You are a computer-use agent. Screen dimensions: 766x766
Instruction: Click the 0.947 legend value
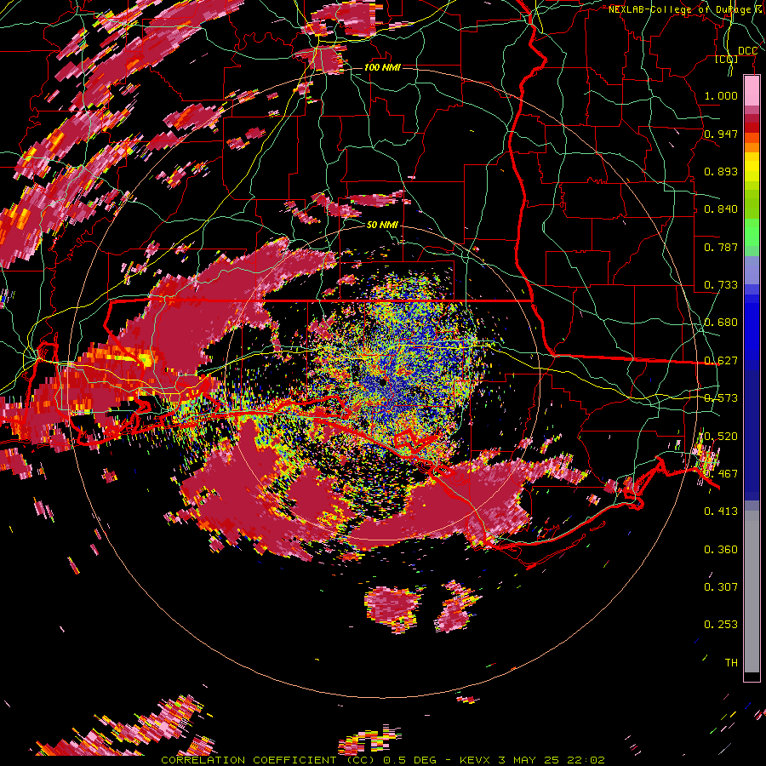(721, 134)
